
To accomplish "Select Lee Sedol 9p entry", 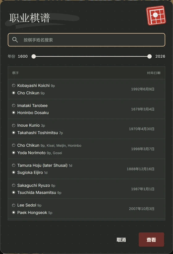I will [29, 205].
